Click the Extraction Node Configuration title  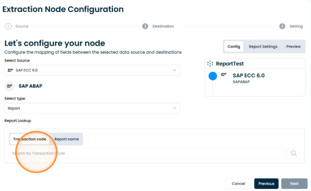tap(63, 9)
